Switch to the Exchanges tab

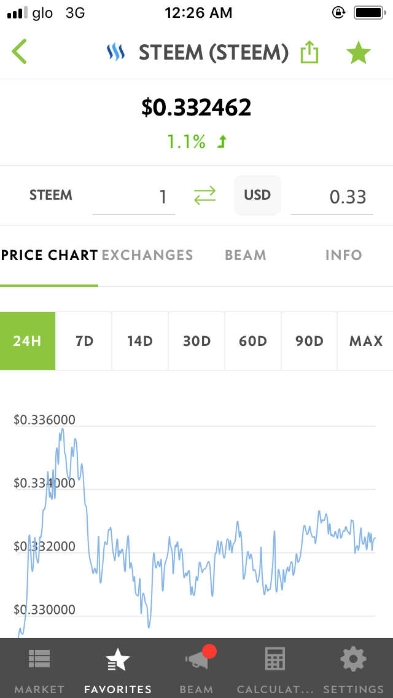(x=147, y=255)
